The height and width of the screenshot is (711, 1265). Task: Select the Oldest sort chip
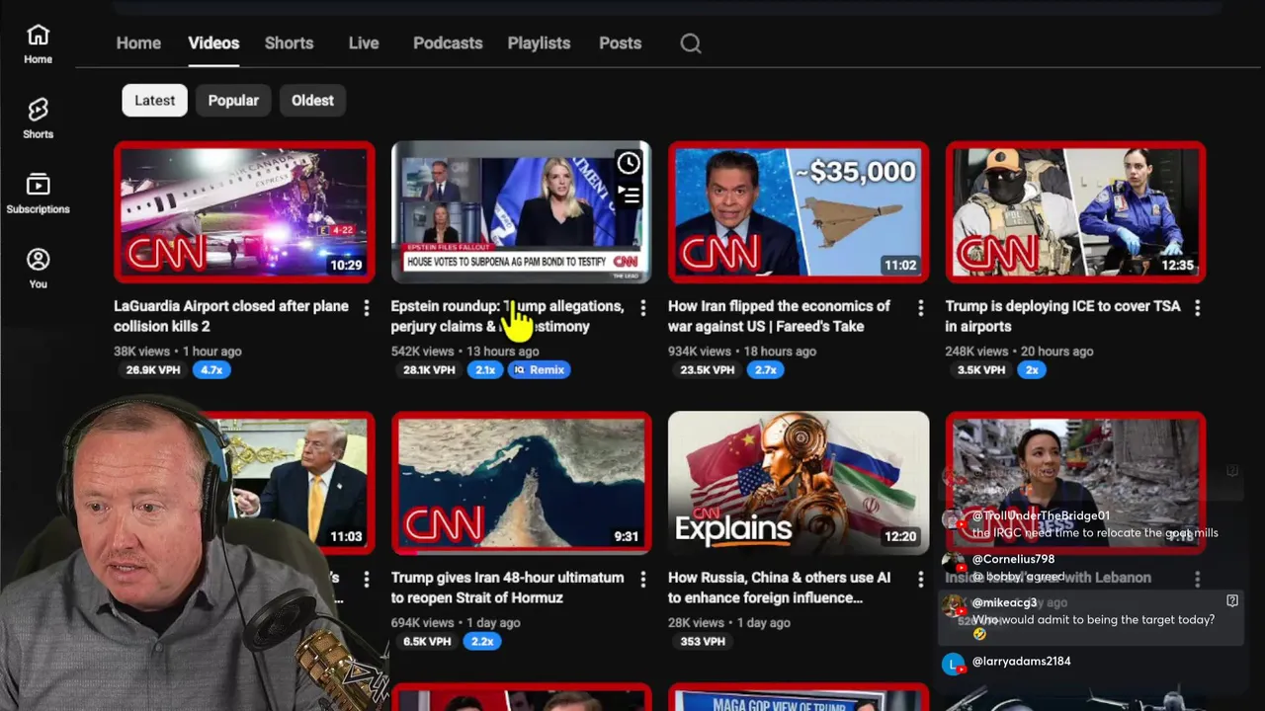[x=312, y=100]
